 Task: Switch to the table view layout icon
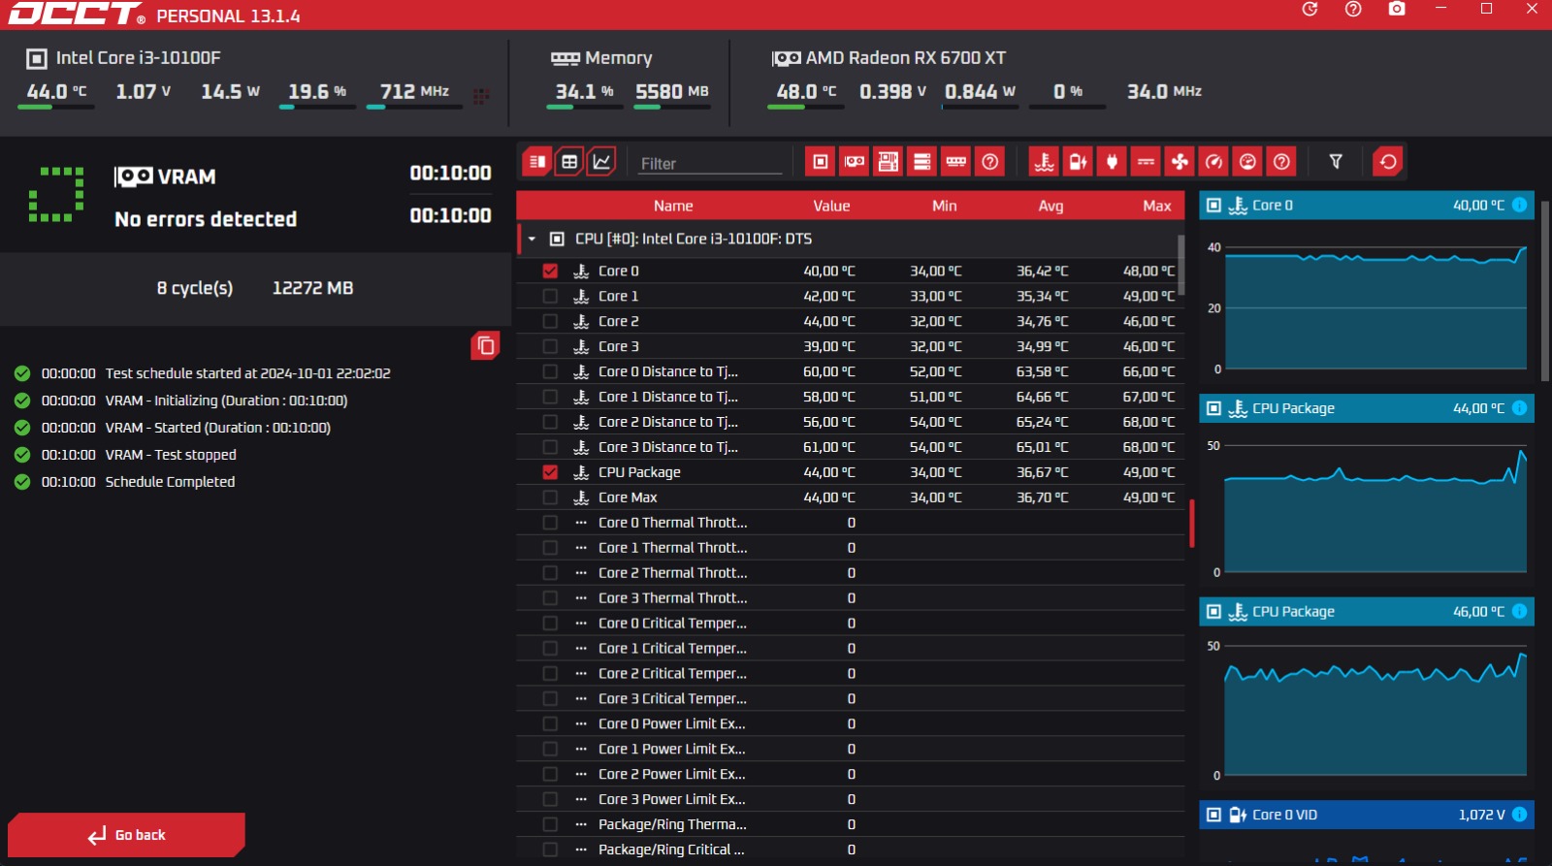point(569,162)
